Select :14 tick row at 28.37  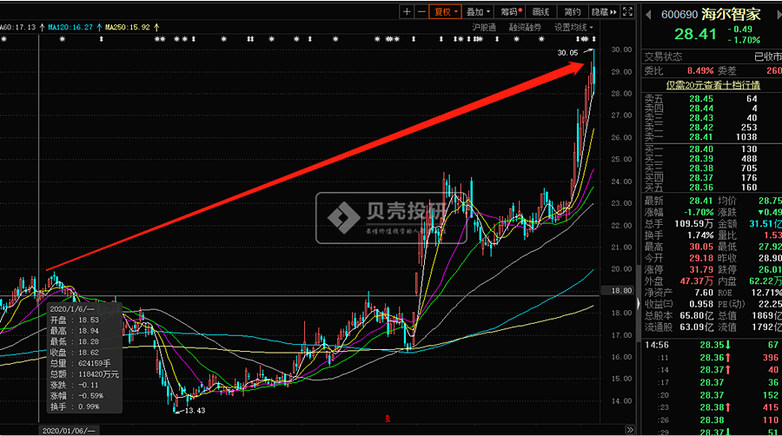pyautogui.click(x=712, y=370)
